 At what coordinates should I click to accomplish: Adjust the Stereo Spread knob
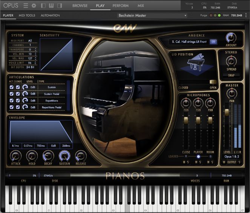point(231,61)
